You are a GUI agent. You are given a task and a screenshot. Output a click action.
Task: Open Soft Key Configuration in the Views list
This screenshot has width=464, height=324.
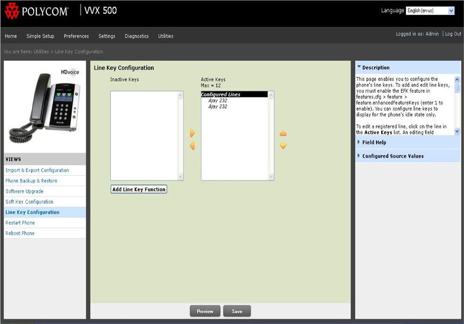[x=30, y=202]
